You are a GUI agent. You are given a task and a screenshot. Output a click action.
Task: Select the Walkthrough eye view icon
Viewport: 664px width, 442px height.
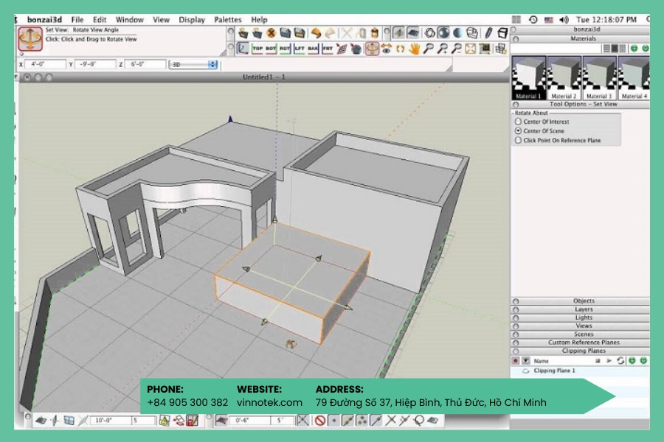tap(386, 49)
